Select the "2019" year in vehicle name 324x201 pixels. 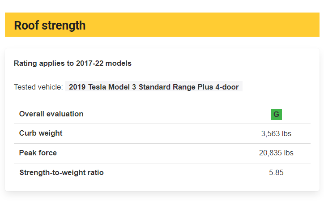(77, 87)
